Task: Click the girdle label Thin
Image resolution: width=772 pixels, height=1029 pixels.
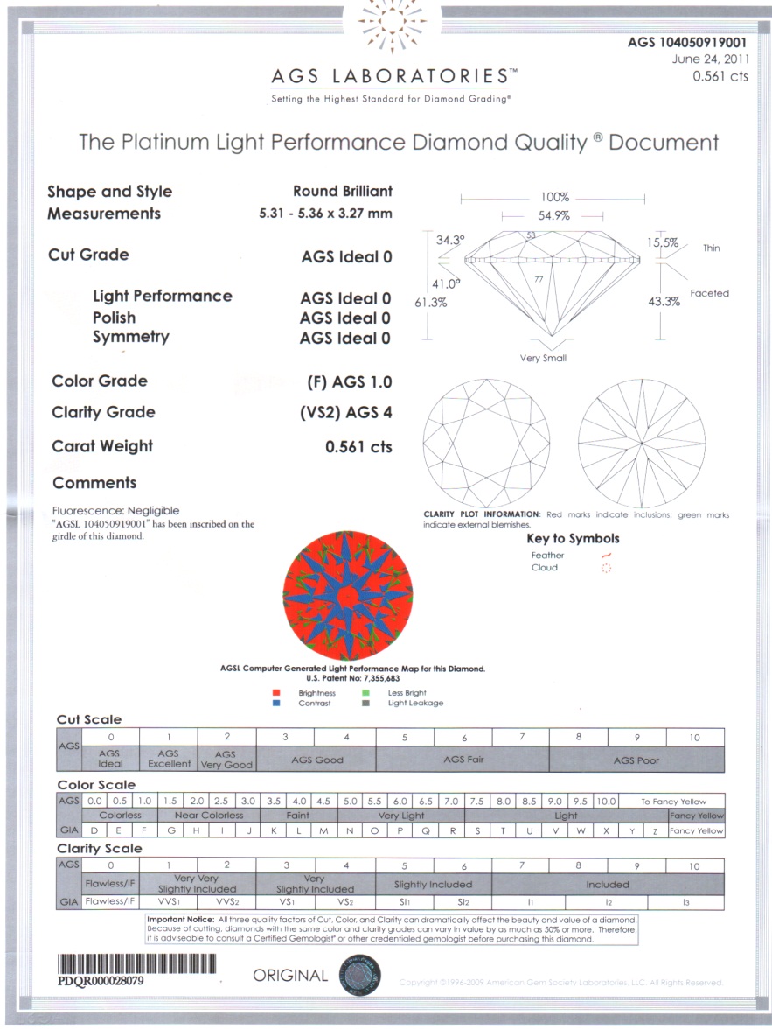Action: click(x=711, y=248)
